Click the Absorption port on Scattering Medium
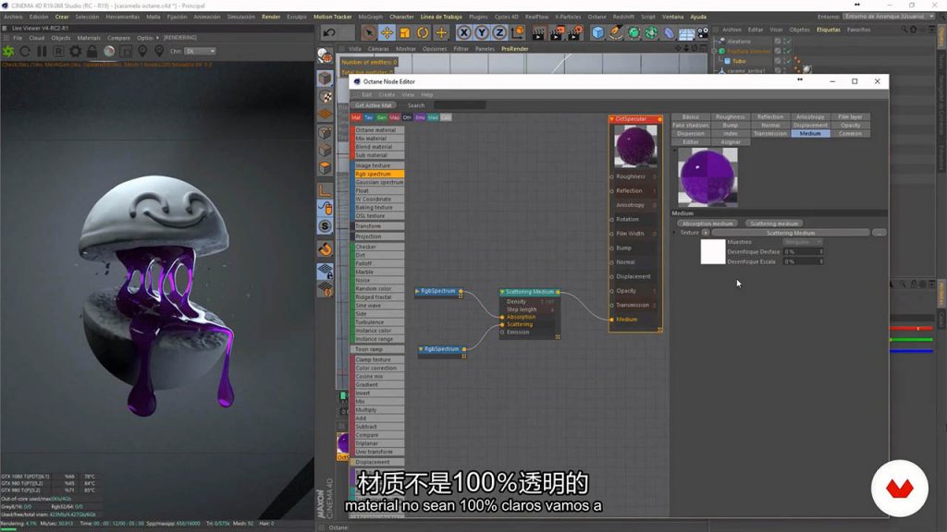The image size is (947, 532). [x=502, y=317]
